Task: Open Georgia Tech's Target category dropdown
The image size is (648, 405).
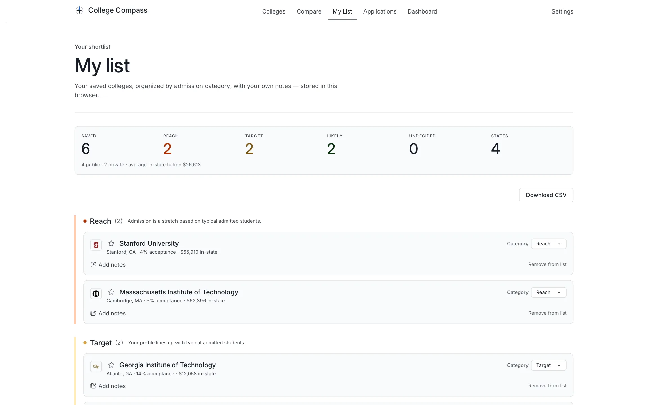Action: (548, 365)
